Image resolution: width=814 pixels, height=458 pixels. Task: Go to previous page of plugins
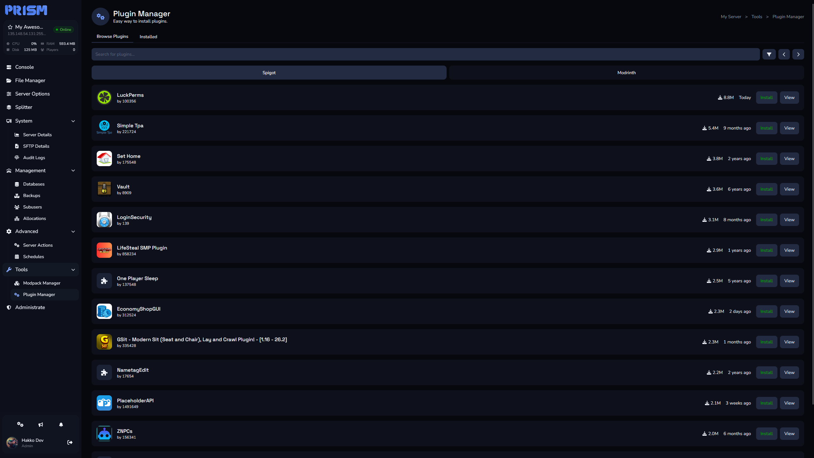tap(784, 54)
